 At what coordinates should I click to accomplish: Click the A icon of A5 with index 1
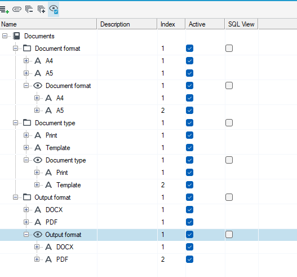[38, 73]
